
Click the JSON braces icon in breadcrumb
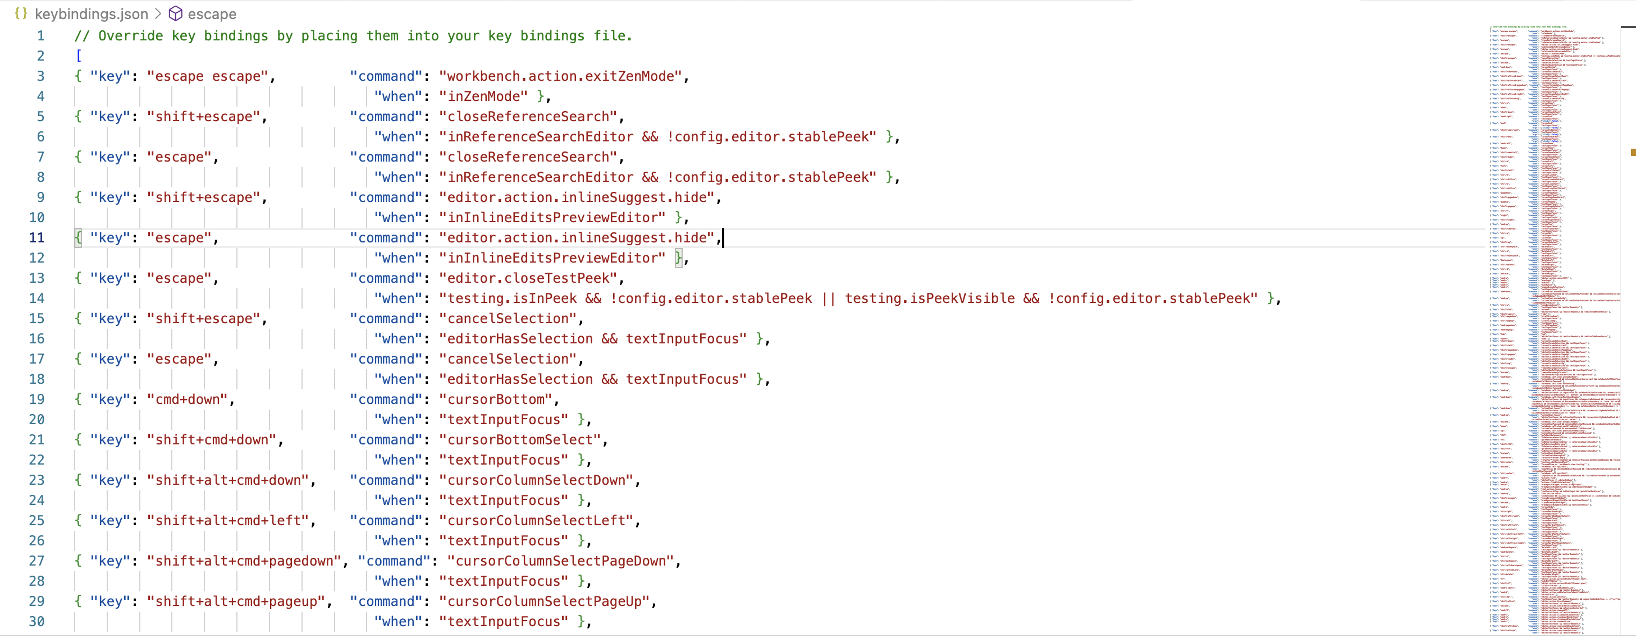20,13
